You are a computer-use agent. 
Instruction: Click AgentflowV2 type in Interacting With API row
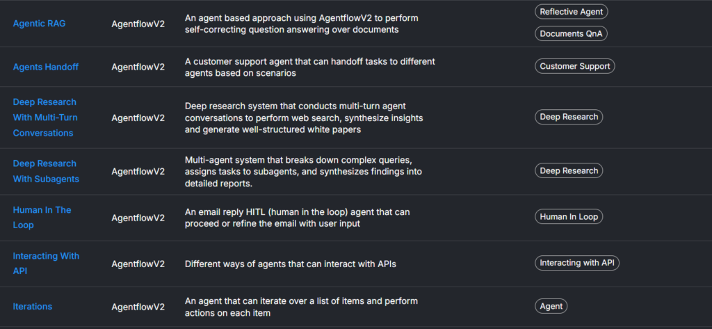138,264
